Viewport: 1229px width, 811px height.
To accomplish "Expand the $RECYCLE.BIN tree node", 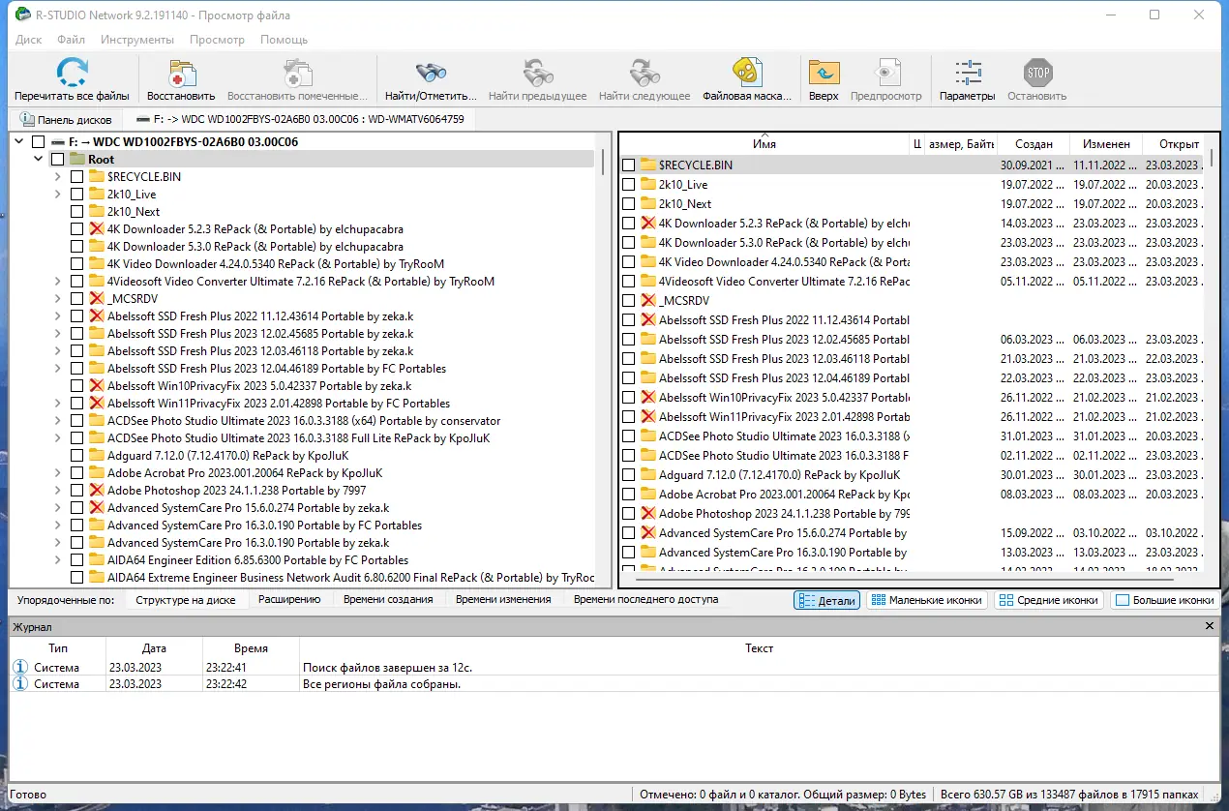I will click(58, 177).
